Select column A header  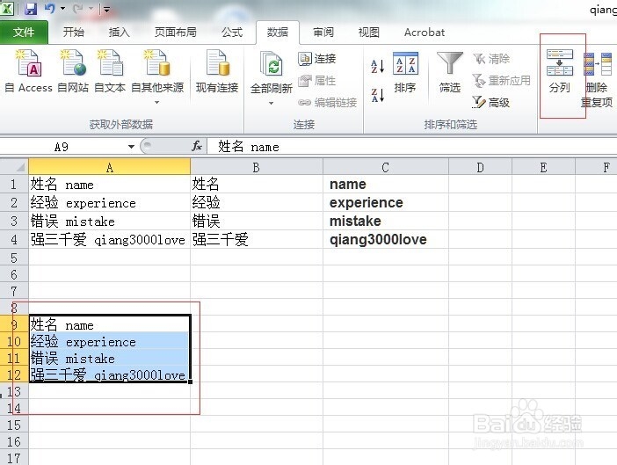[x=109, y=168]
